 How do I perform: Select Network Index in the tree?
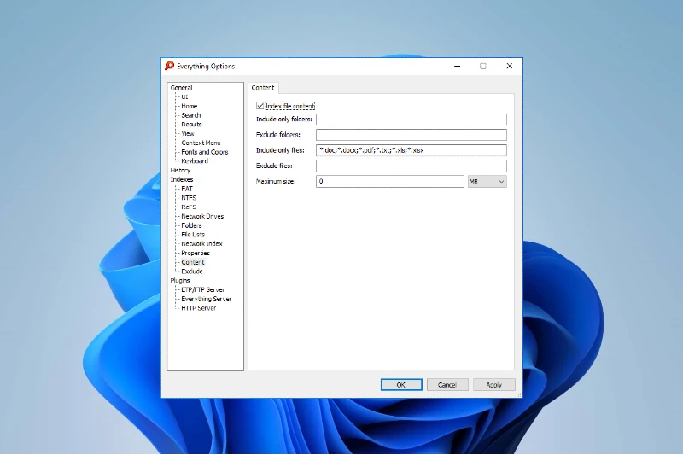pos(201,243)
